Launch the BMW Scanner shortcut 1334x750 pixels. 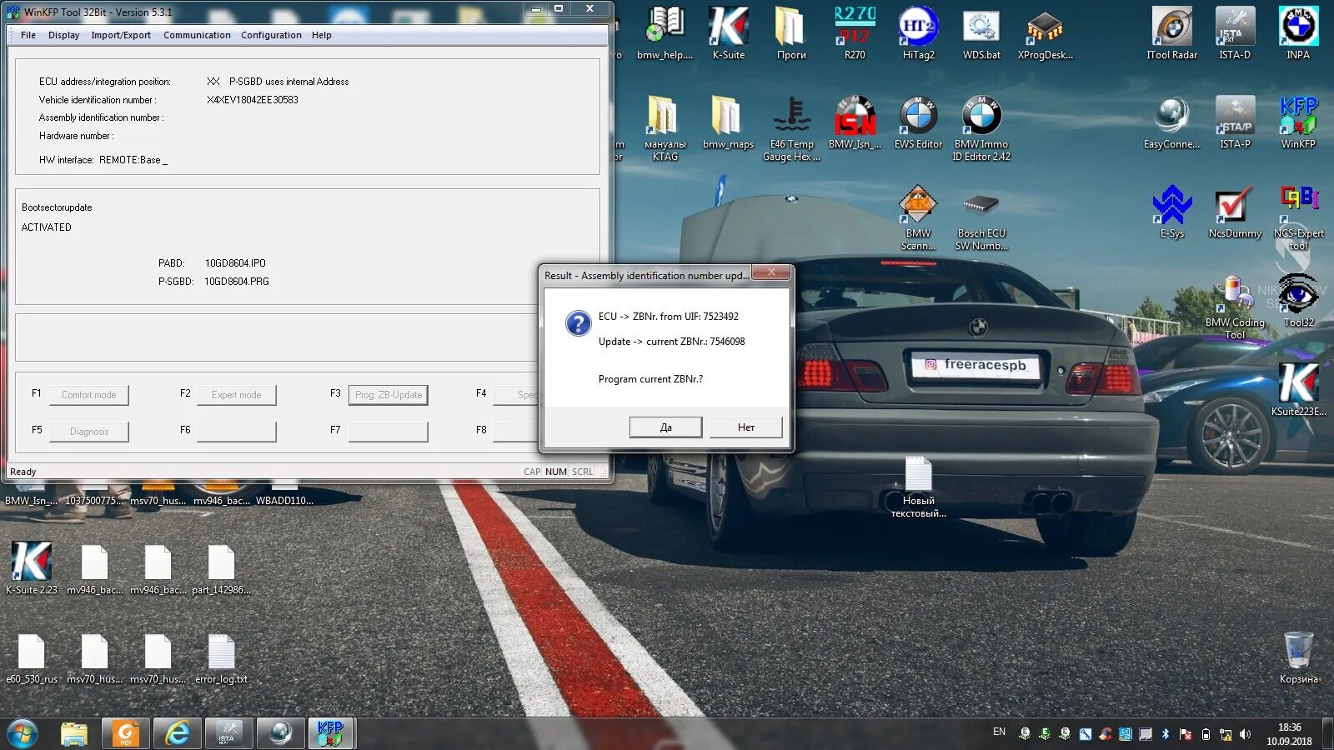coord(918,217)
